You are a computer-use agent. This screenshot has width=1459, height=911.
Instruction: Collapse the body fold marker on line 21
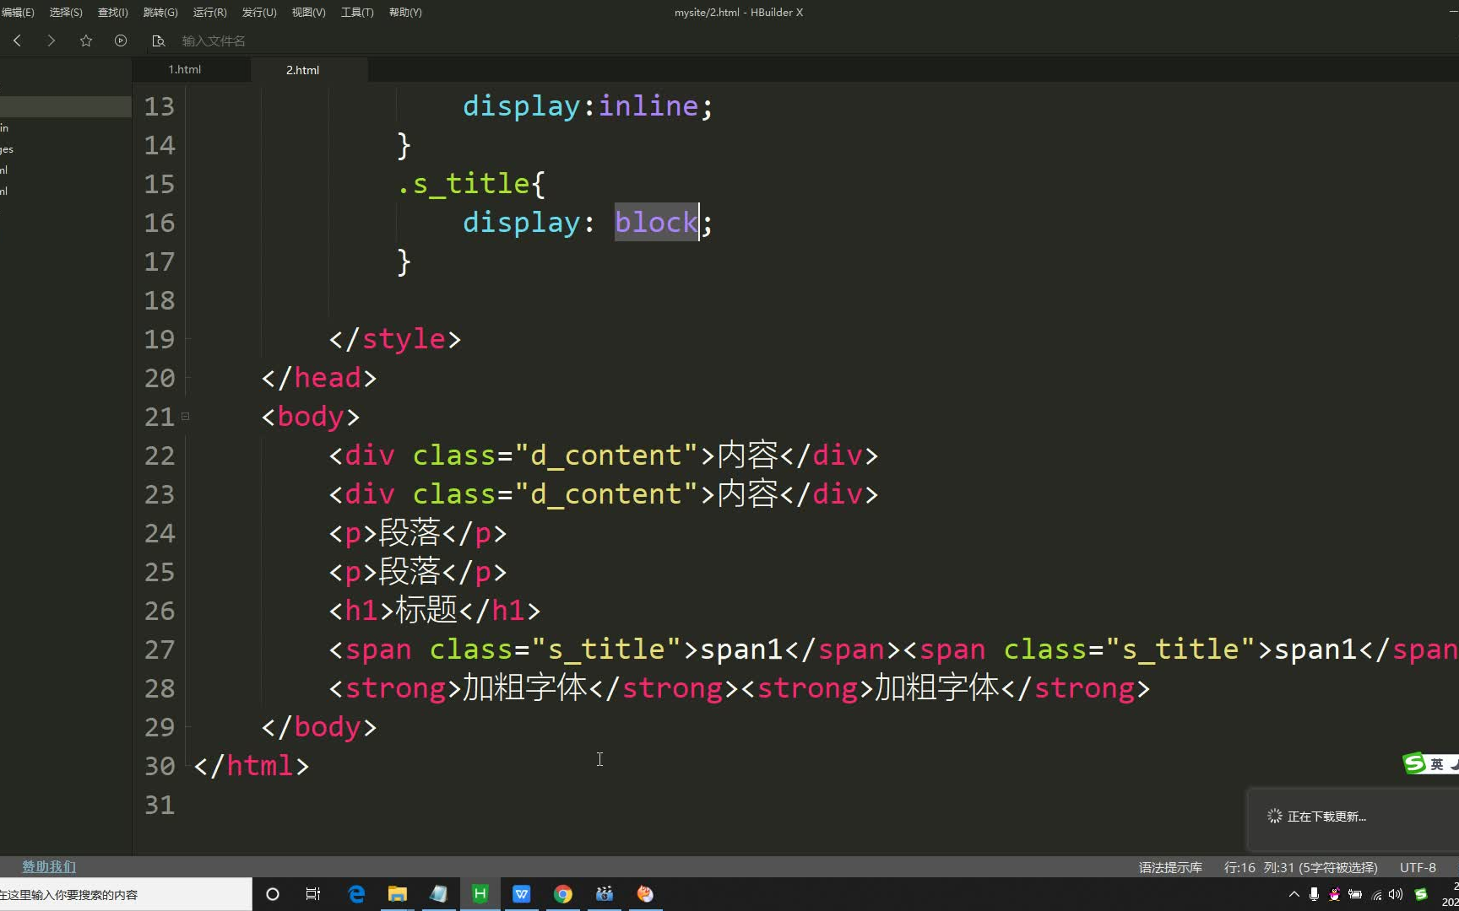click(x=185, y=416)
